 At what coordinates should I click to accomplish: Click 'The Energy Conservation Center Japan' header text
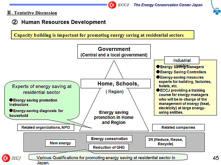pos(168,5)
